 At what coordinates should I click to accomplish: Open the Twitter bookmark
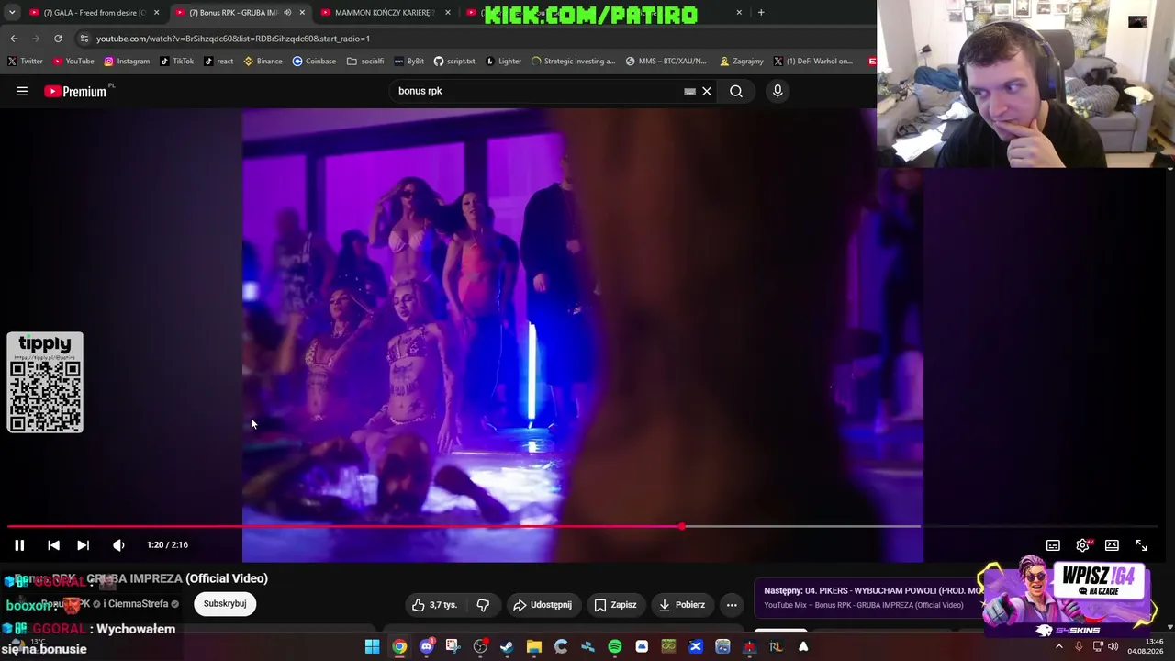[25, 62]
